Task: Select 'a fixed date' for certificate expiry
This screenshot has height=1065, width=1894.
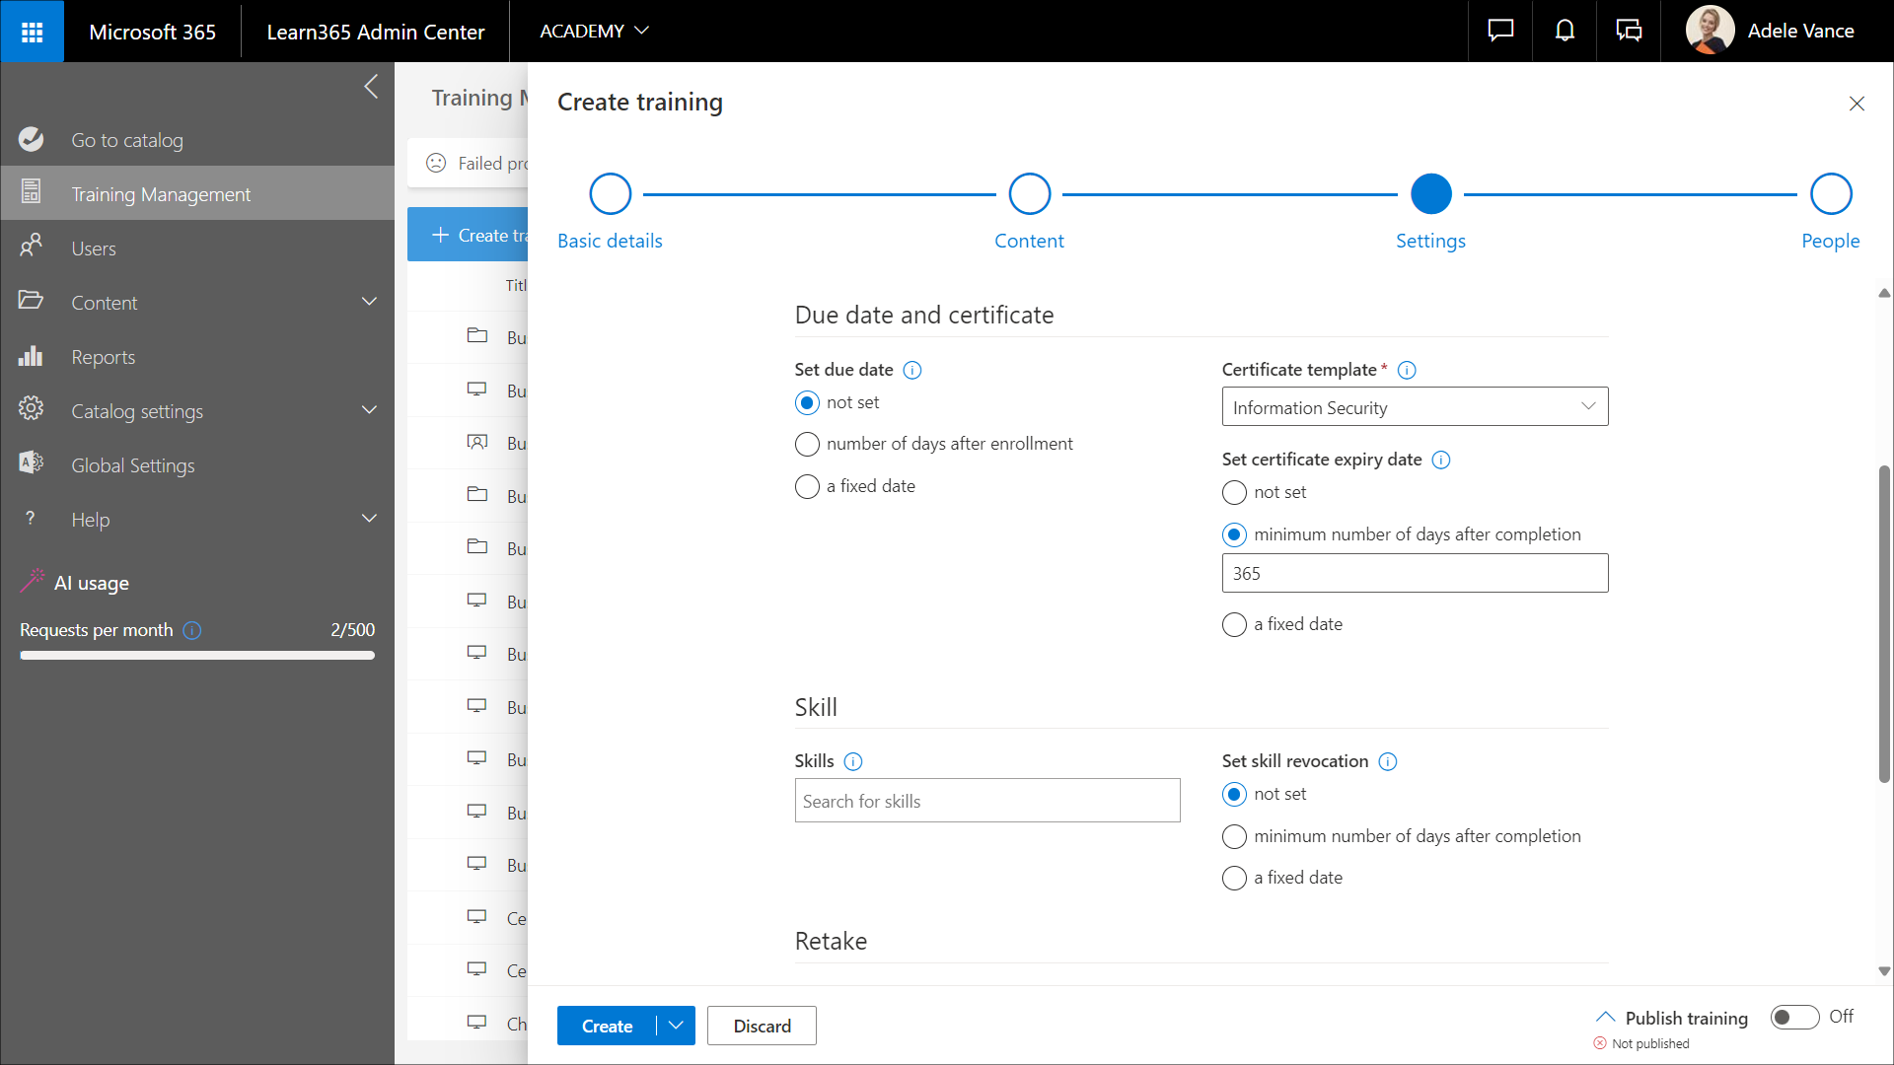Action: click(1234, 625)
